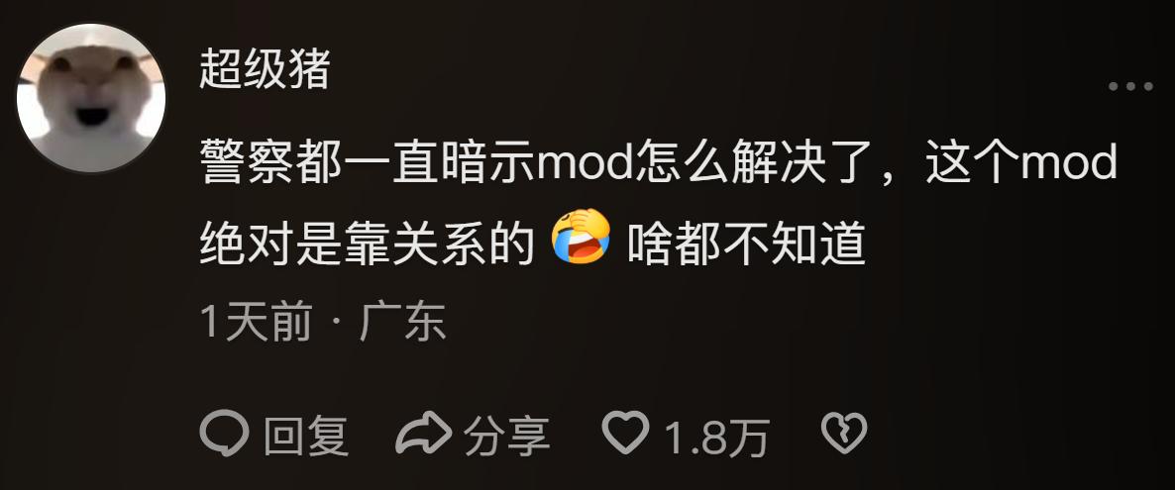This screenshot has width=1175, height=490.
Task: Click the 1天前 timestamp
Action: tap(257, 324)
